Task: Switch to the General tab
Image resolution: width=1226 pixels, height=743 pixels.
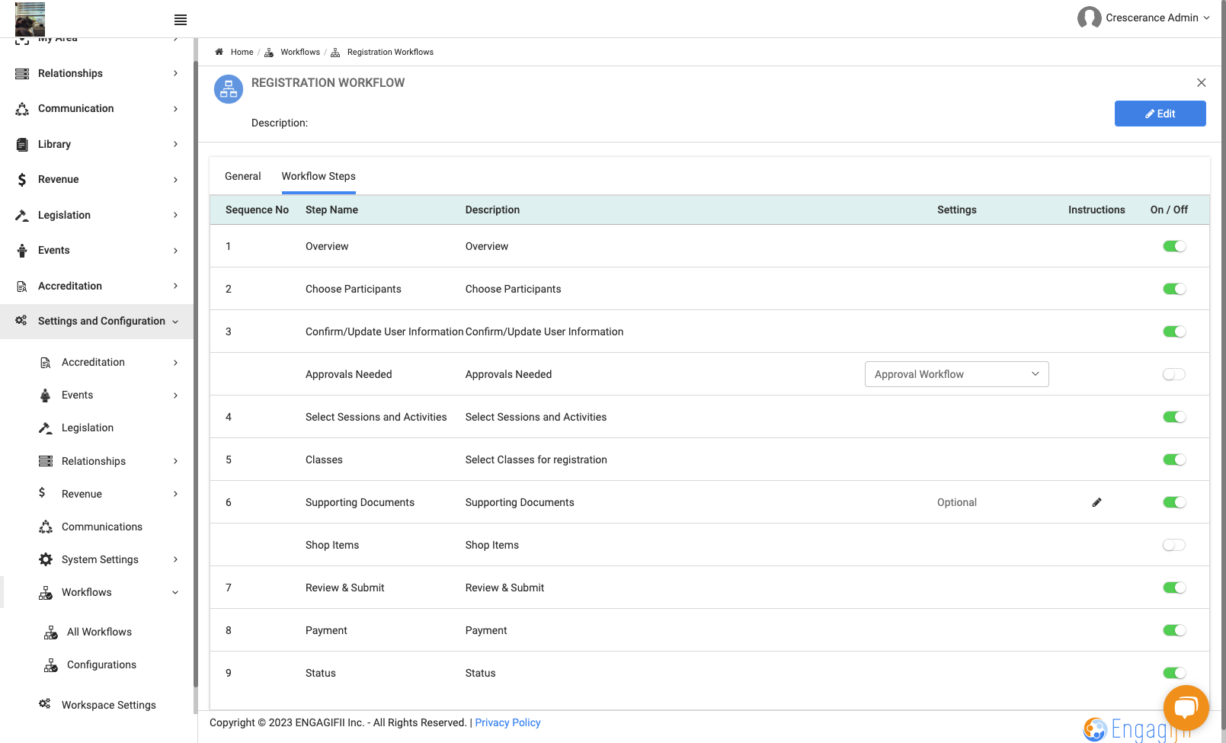Action: [243, 176]
